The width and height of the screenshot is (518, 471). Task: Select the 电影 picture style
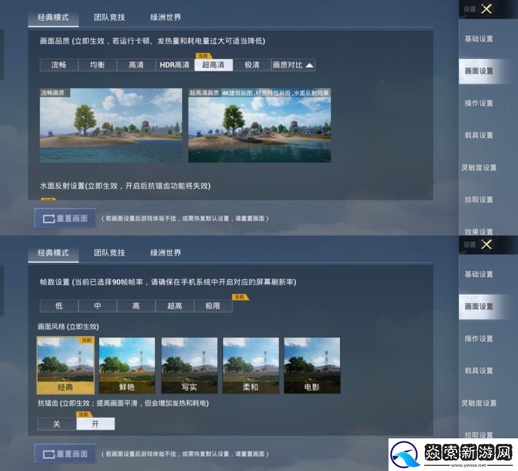tap(311, 365)
